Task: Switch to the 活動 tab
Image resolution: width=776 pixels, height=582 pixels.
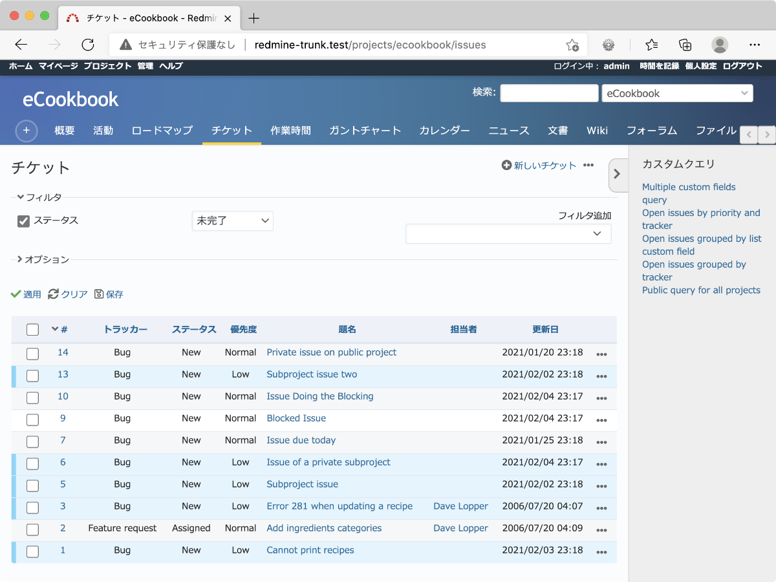Action: pyautogui.click(x=103, y=131)
